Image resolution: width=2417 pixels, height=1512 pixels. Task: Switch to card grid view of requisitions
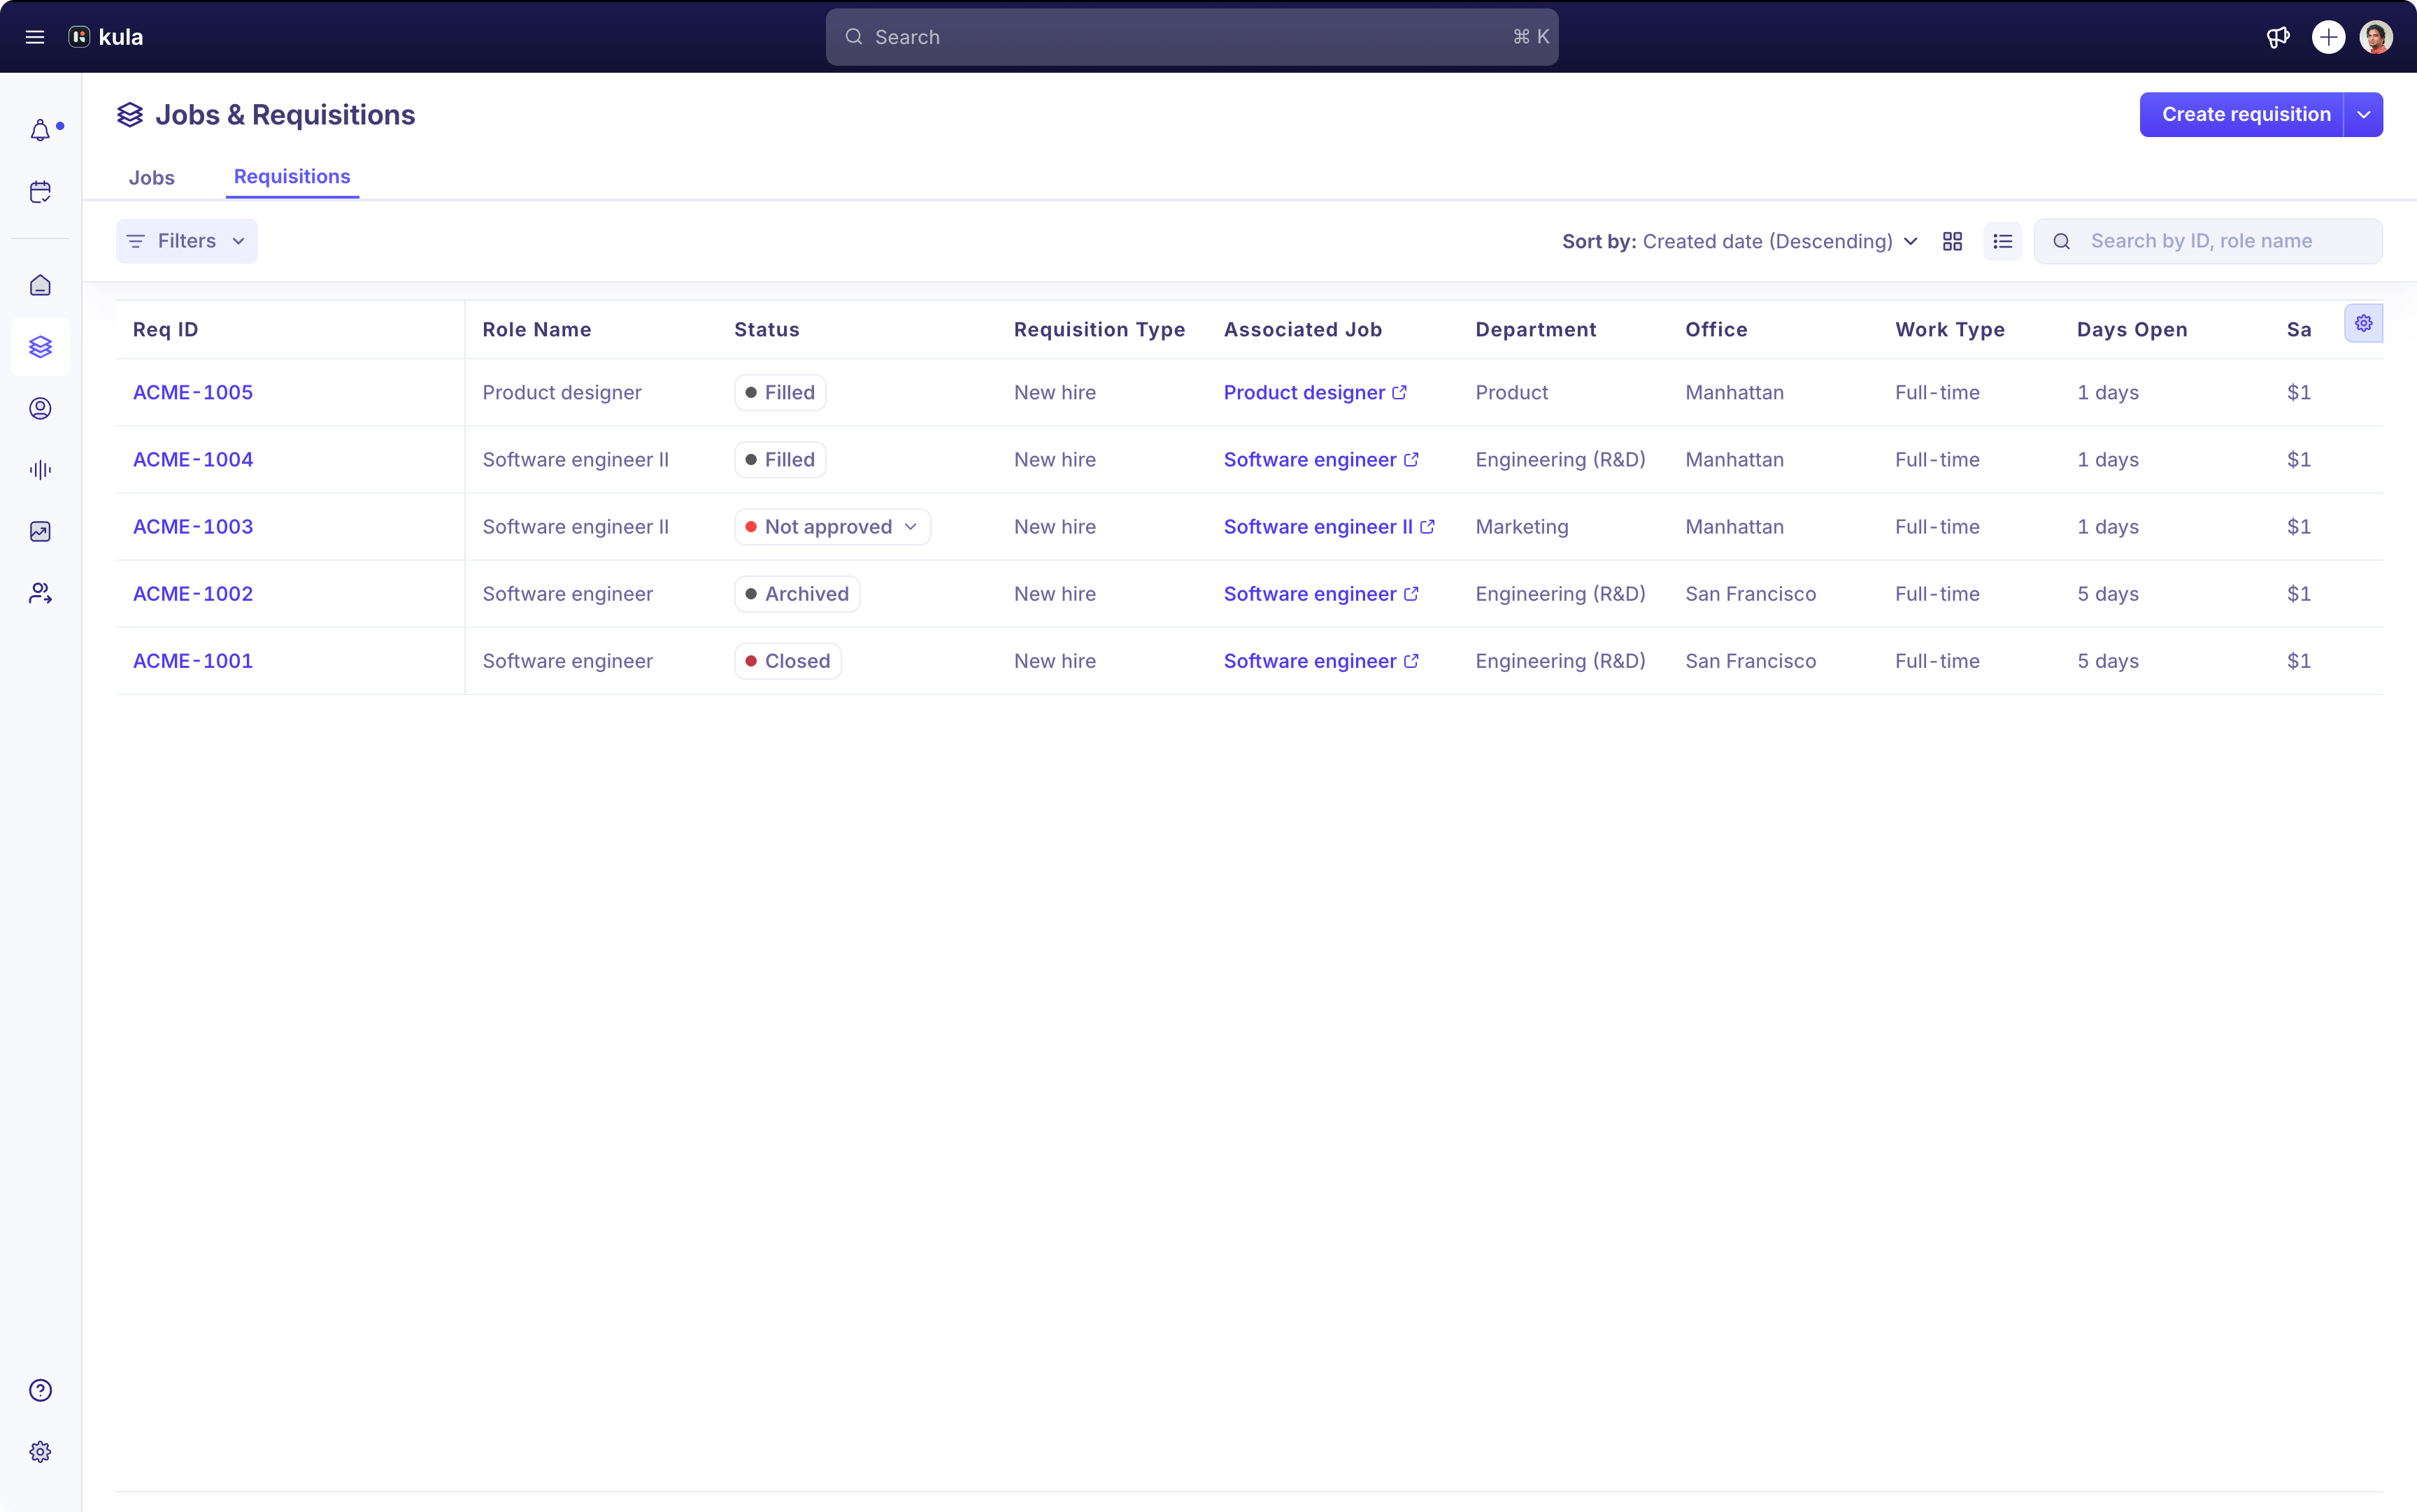click(x=1952, y=241)
